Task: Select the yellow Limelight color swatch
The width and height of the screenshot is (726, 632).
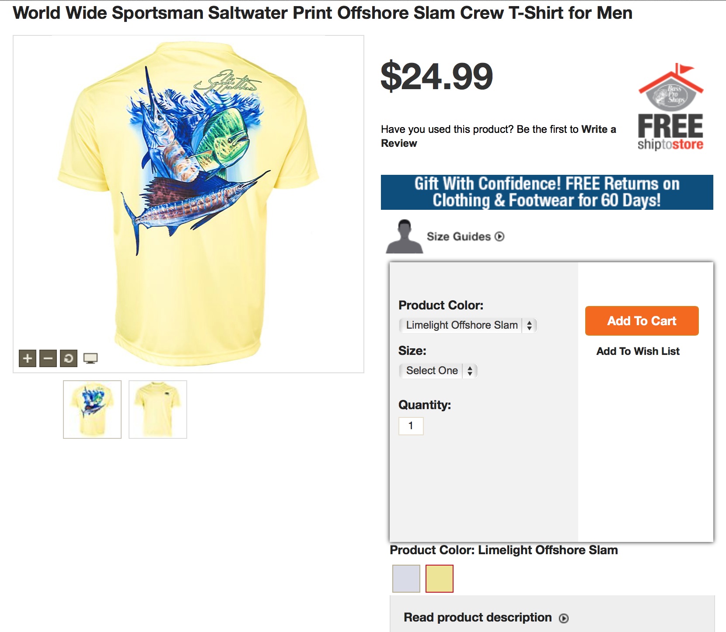Action: click(x=440, y=579)
